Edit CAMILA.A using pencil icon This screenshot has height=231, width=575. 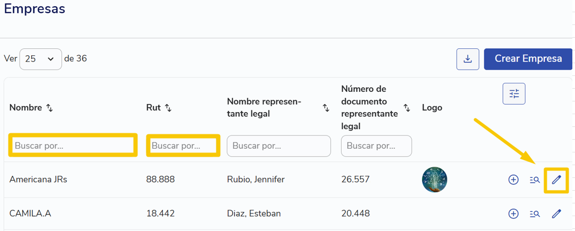(x=556, y=213)
